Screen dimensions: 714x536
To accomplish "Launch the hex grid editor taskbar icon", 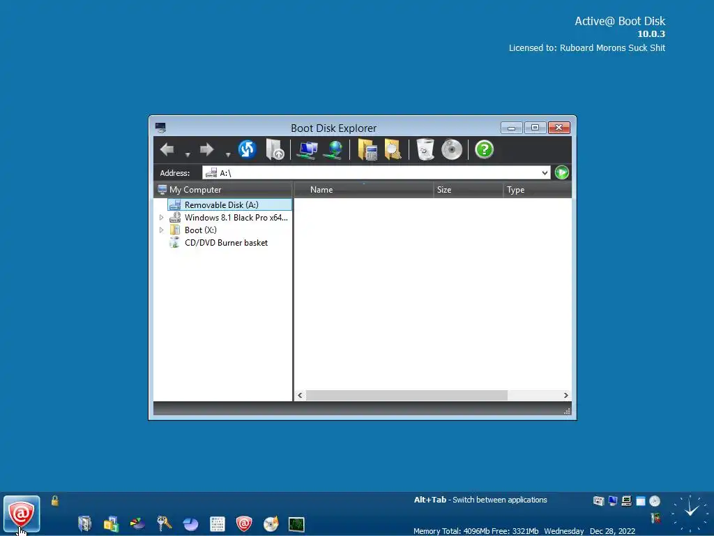I will [218, 523].
